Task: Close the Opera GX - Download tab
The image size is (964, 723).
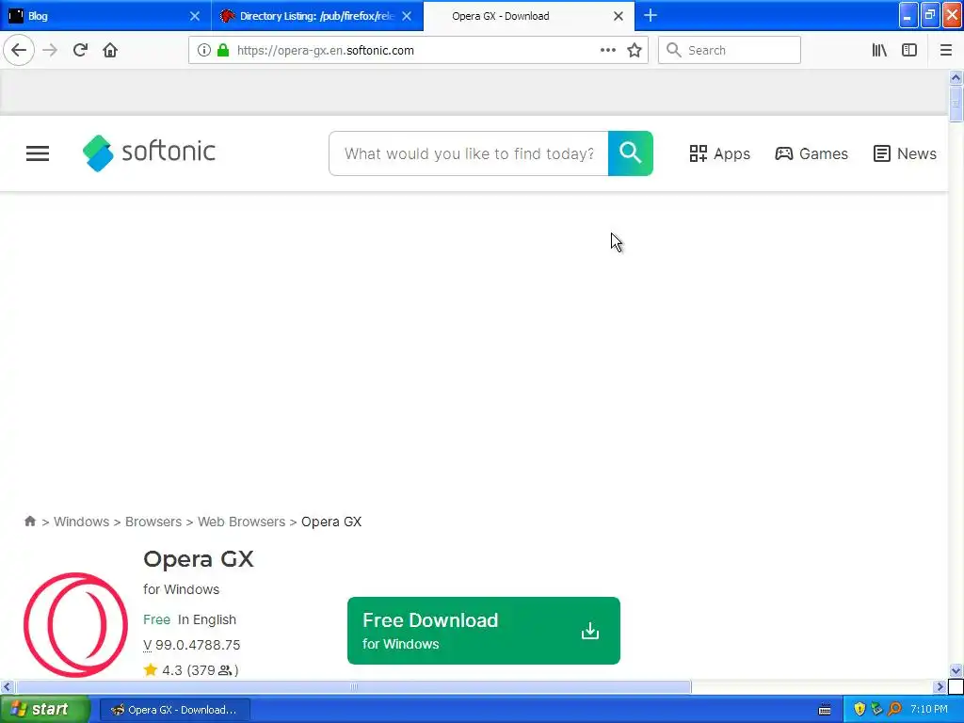Action: (619, 16)
